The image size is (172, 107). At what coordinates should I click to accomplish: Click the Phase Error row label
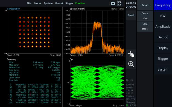pyautogui.click(x=14, y=68)
